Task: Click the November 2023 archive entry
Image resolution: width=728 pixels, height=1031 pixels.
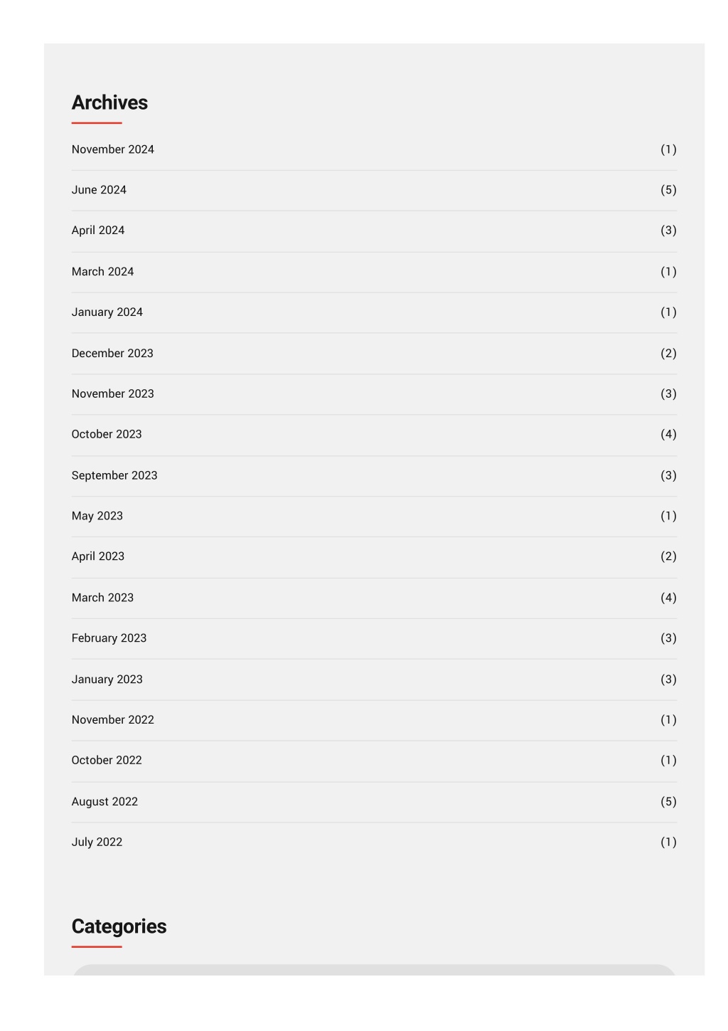Action: (113, 394)
